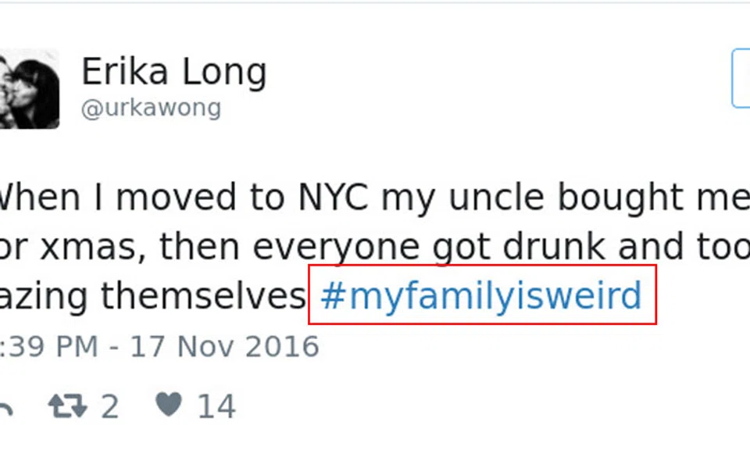
Task: Like the tweet via heart icon
Action: [x=168, y=405]
